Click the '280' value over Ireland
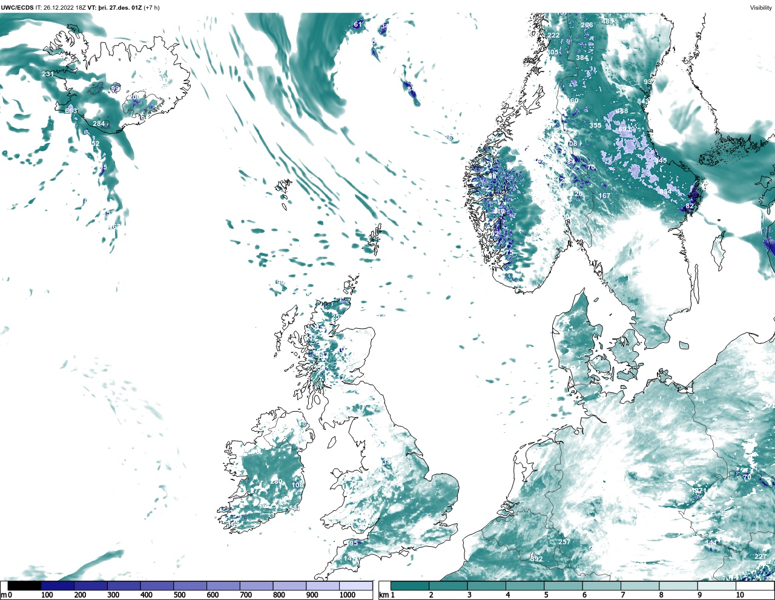Viewport: 775px width, 600px height. click(276, 481)
